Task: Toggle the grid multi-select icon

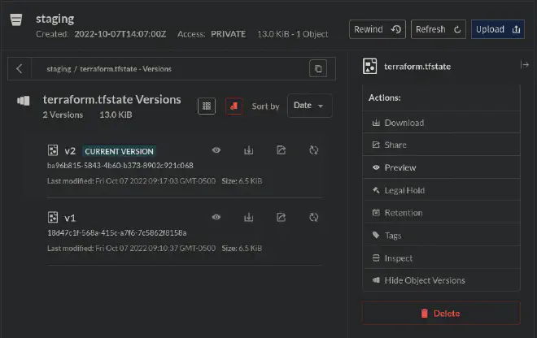Action: (207, 106)
